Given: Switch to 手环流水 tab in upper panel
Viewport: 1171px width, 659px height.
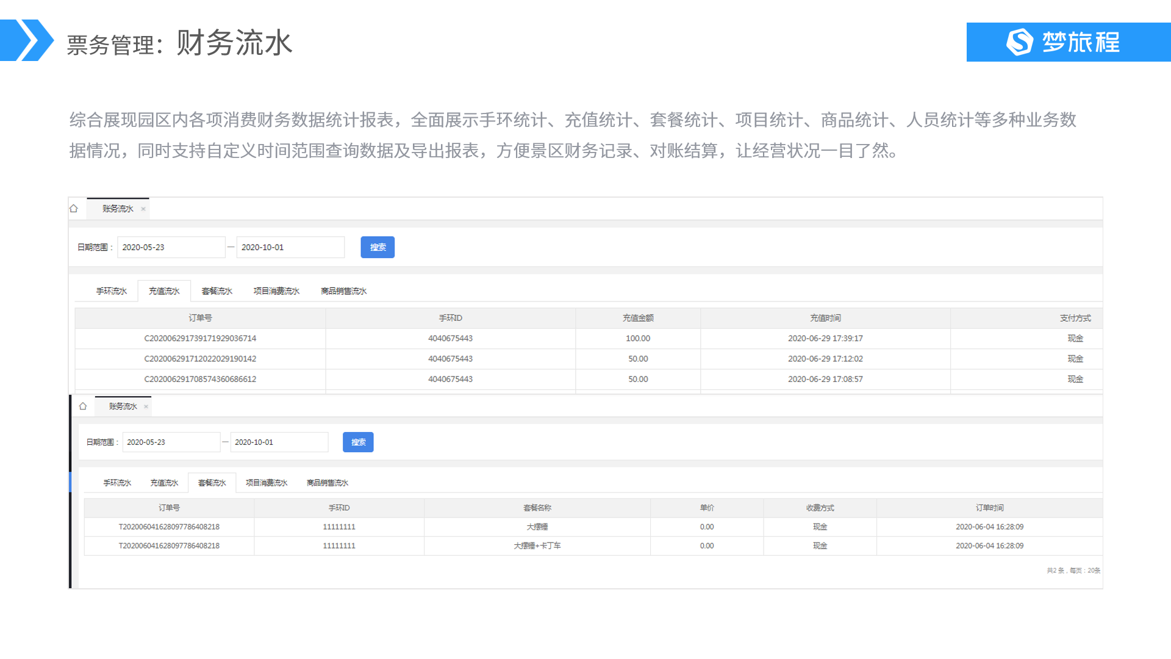Looking at the screenshot, I should point(112,291).
